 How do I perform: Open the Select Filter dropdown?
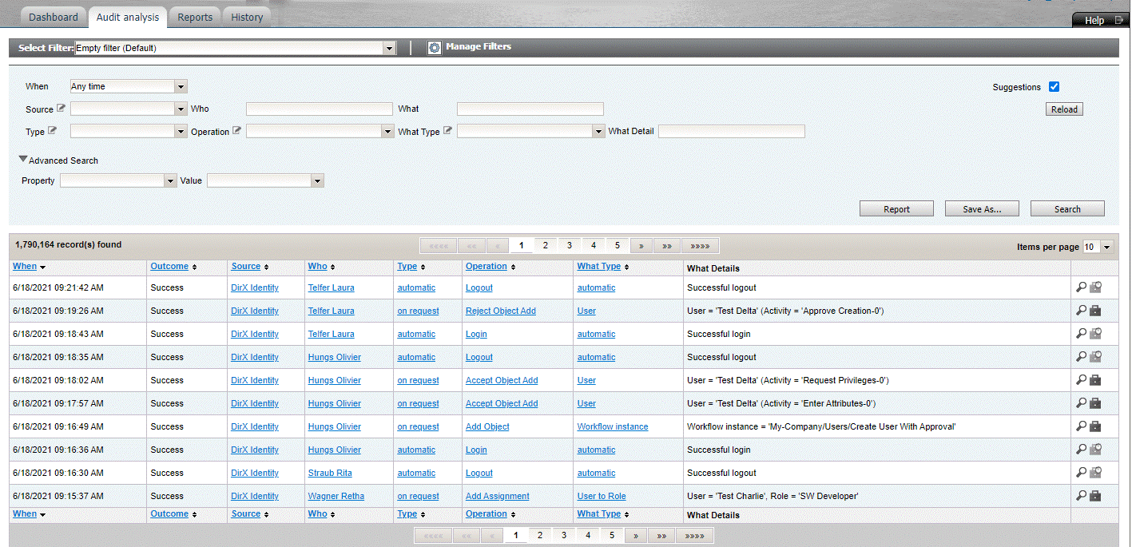(x=390, y=49)
